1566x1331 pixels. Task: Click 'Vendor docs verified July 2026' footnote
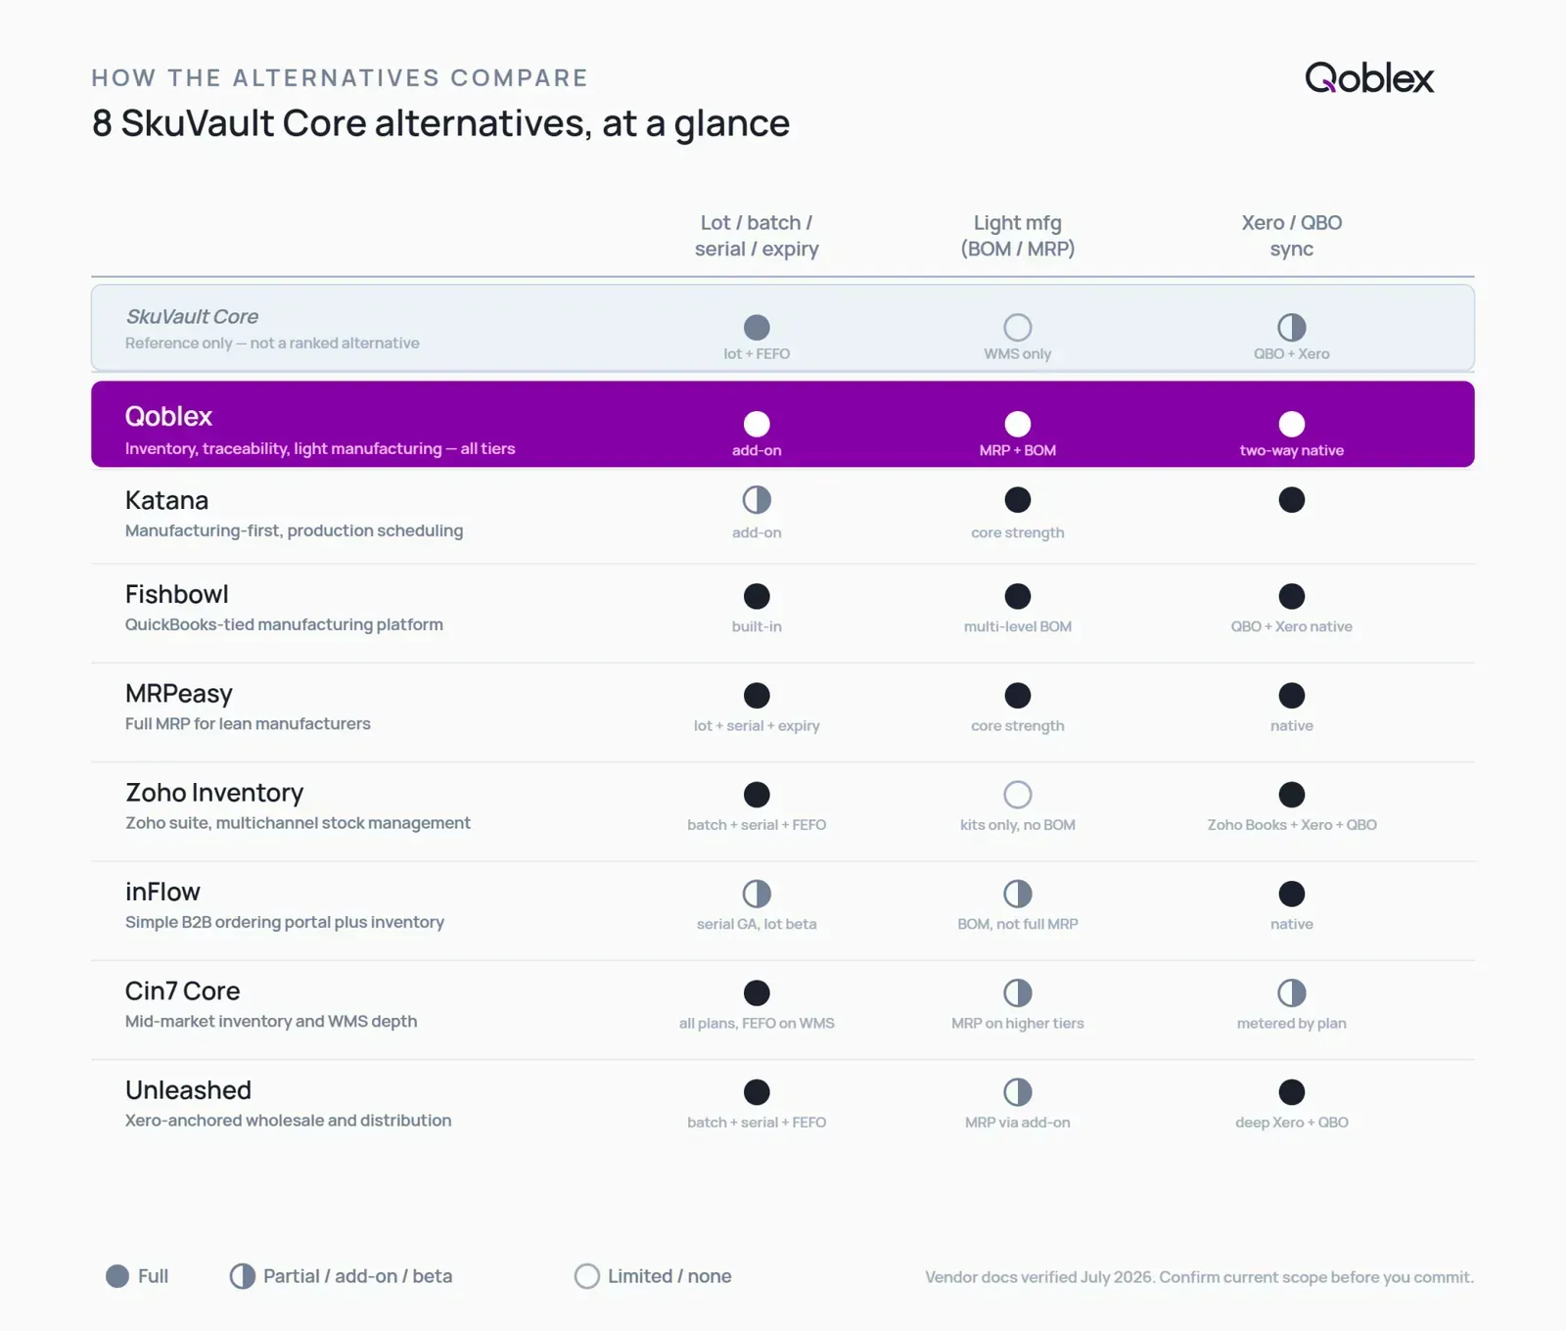(x=1039, y=1277)
